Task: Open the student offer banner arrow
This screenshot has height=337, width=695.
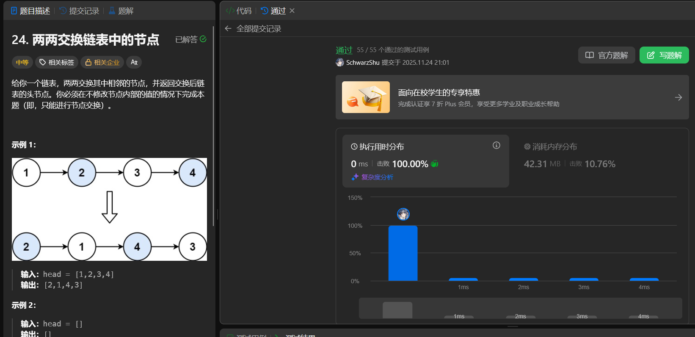Action: 678,97
